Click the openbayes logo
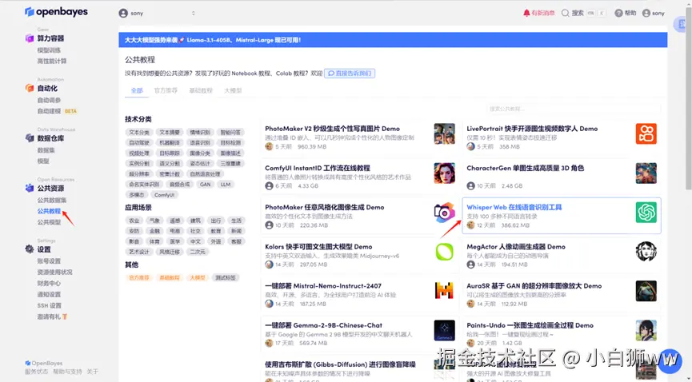692x382 pixels. (56, 12)
